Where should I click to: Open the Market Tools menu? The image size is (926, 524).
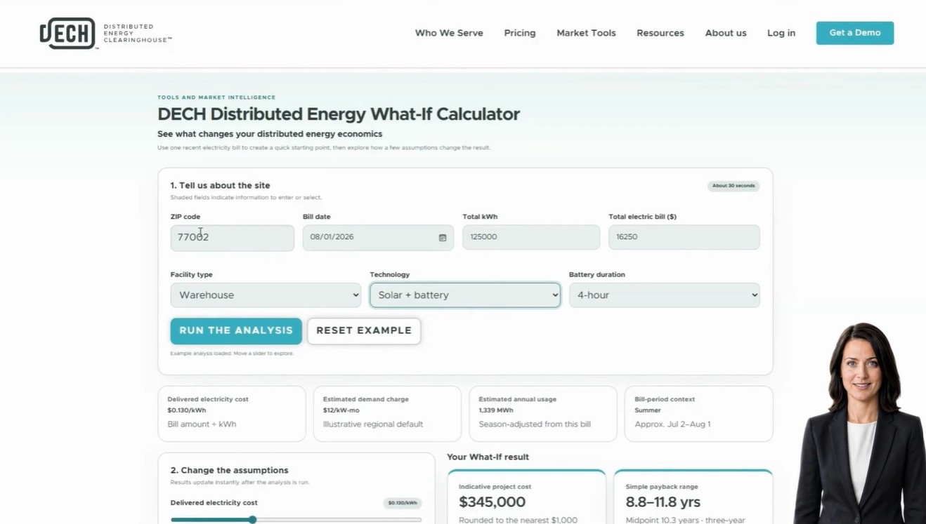(586, 33)
